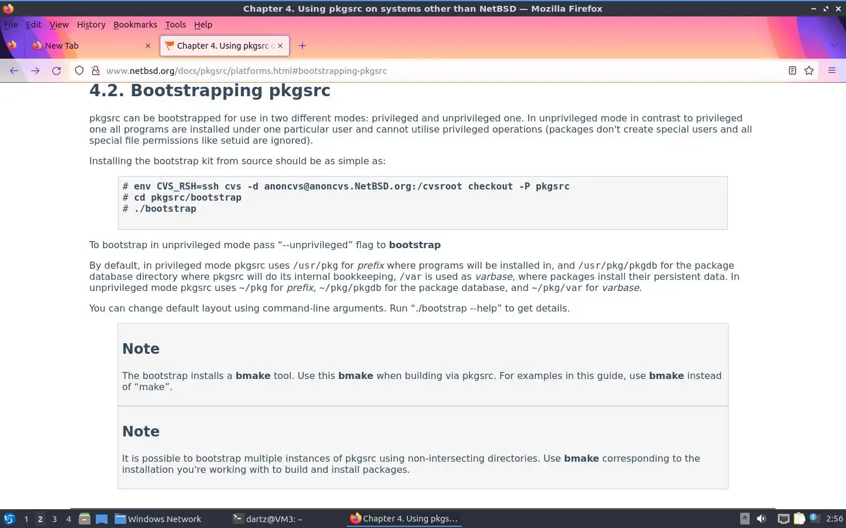Screen dimensions: 846x528
Task: Close the Firefox window
Action: tap(837, 8)
